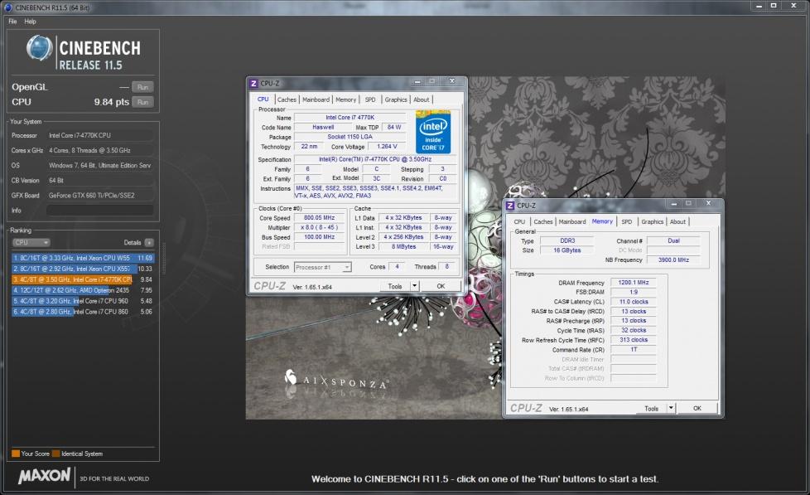Click the GFX Board value 'GeForce GTX 660 Ti'

(91, 196)
